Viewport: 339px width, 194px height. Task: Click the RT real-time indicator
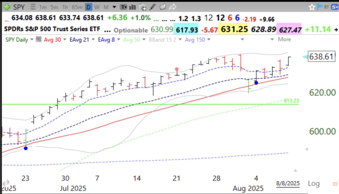pyautogui.click(x=326, y=7)
